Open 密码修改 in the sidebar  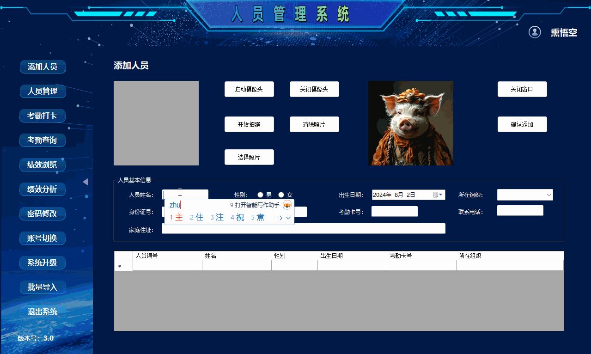pyautogui.click(x=43, y=214)
